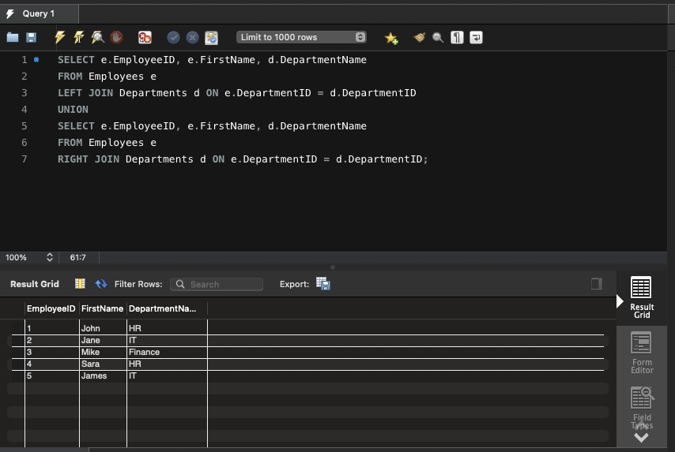Image resolution: width=675 pixels, height=452 pixels.
Task: Click the Filter Rows search field
Action: (217, 284)
